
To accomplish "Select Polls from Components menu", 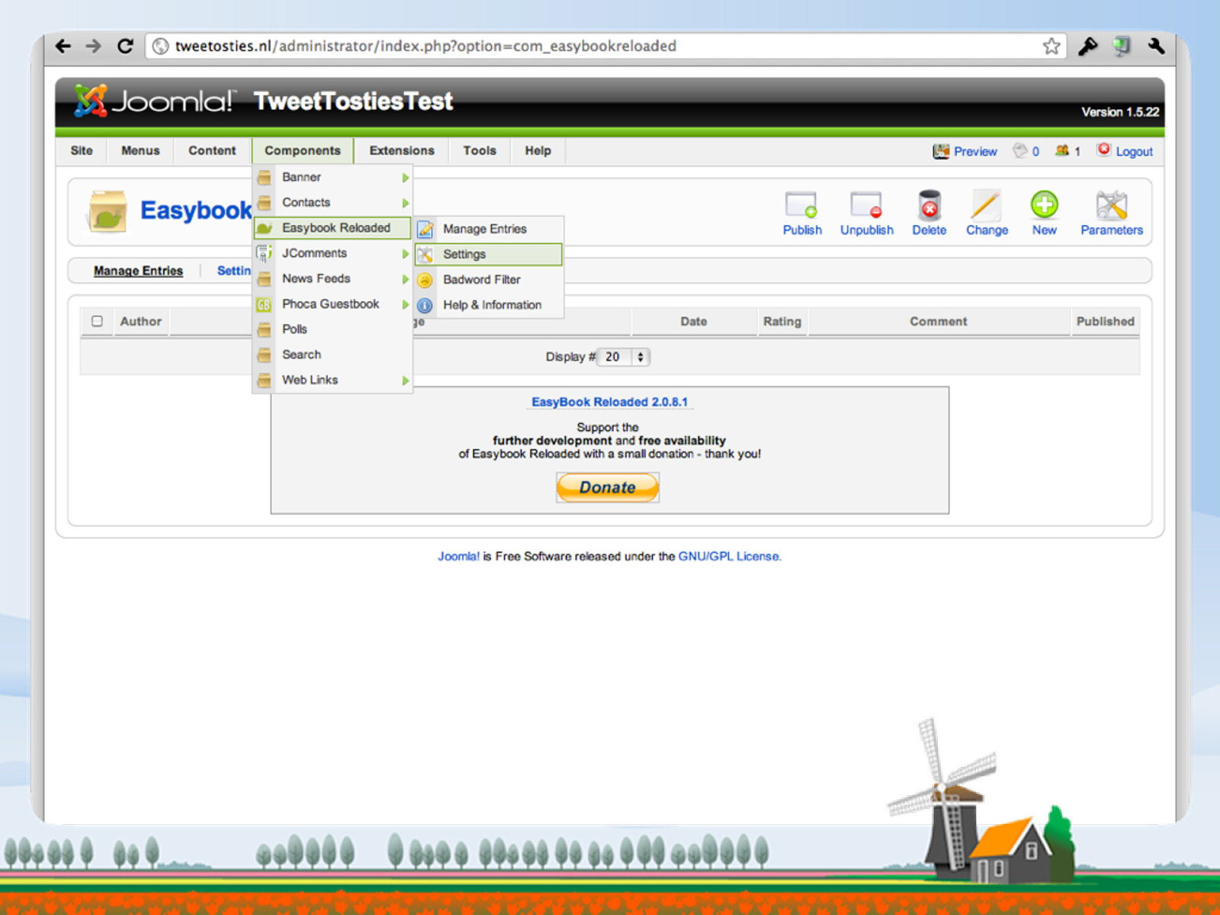I will tap(332, 329).
